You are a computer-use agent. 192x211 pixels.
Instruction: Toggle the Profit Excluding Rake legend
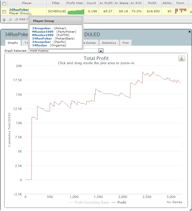(89, 202)
